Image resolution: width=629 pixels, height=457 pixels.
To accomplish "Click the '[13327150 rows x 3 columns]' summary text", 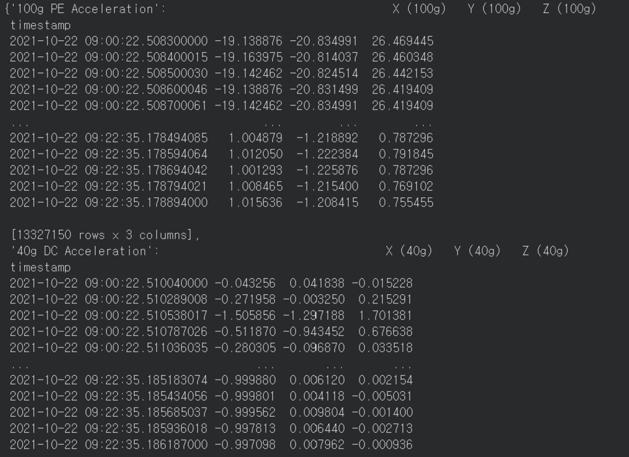I will (105, 235).
